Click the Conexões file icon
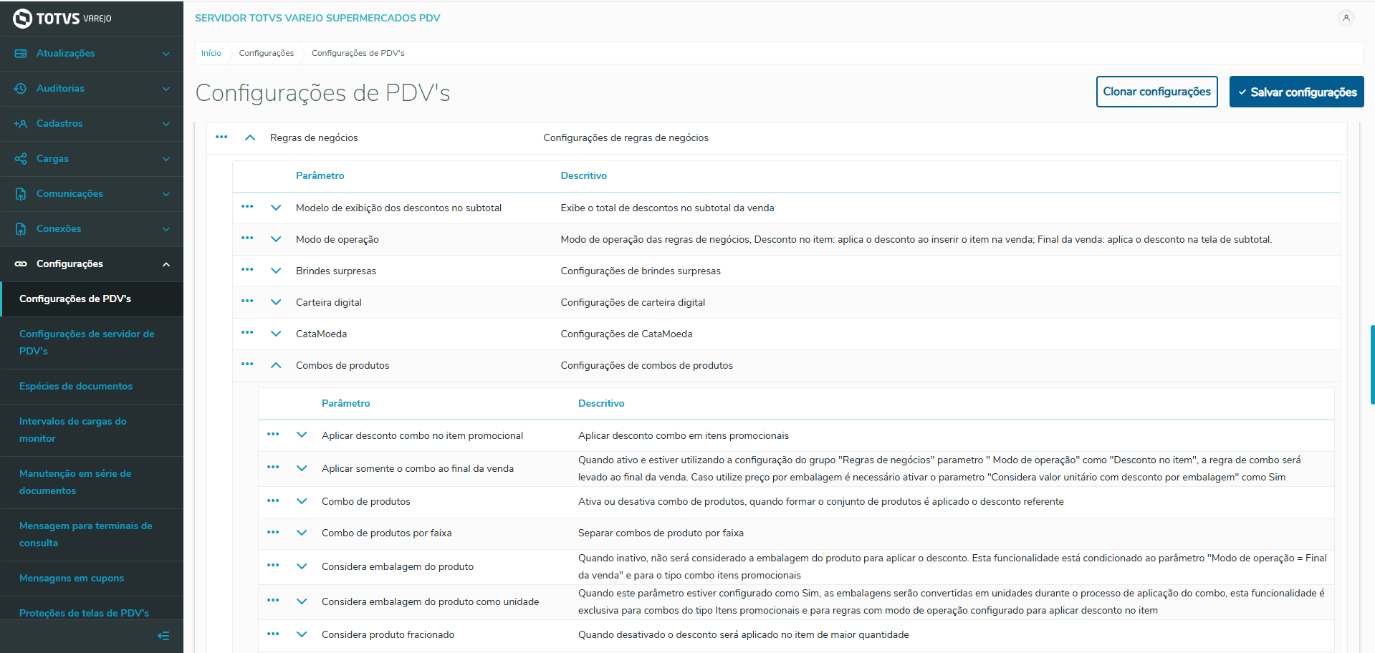This screenshot has height=653, width=1375. [21, 229]
